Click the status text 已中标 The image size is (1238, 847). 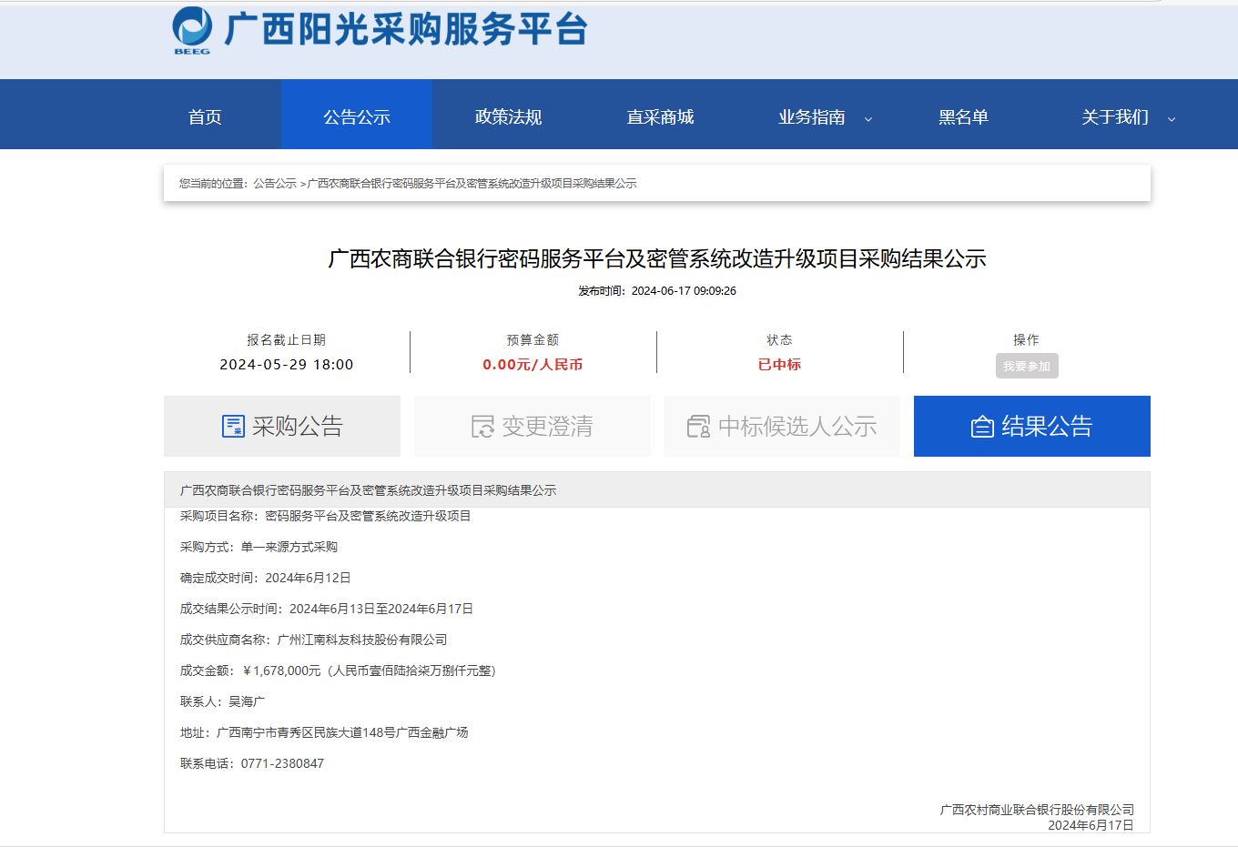779,365
